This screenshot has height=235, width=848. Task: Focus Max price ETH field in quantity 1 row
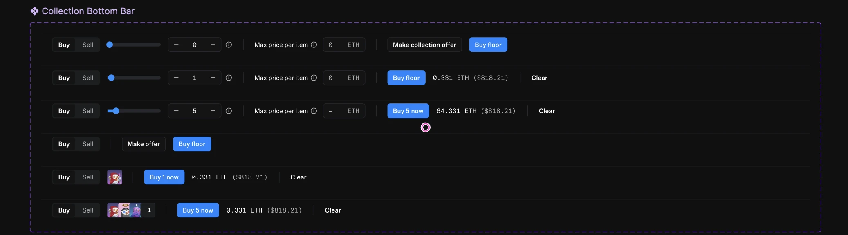click(x=344, y=78)
